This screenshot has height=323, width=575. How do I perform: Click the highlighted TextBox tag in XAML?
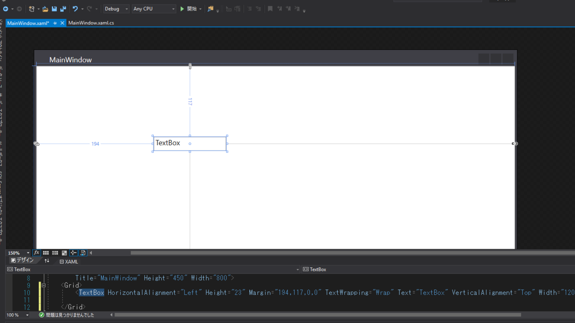pos(92,292)
